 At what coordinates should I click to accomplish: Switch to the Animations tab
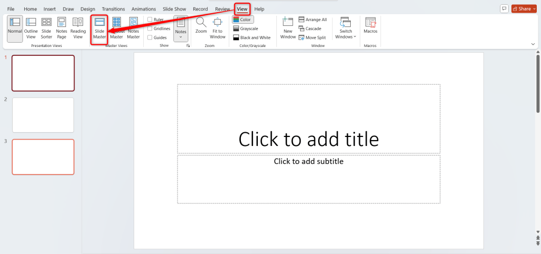[x=144, y=9]
